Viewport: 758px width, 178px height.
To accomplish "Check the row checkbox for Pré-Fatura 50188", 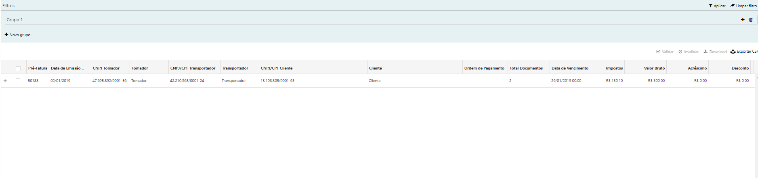I will pos(18,81).
